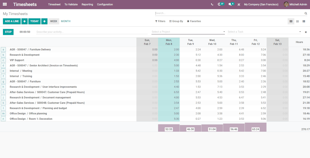Viewport: 310px width, 158px height.
Task: Click the search magnifier icon
Action: 306,13
